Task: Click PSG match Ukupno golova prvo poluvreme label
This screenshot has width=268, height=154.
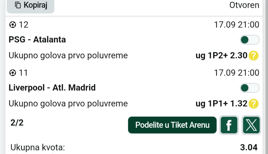Action: (x=68, y=56)
